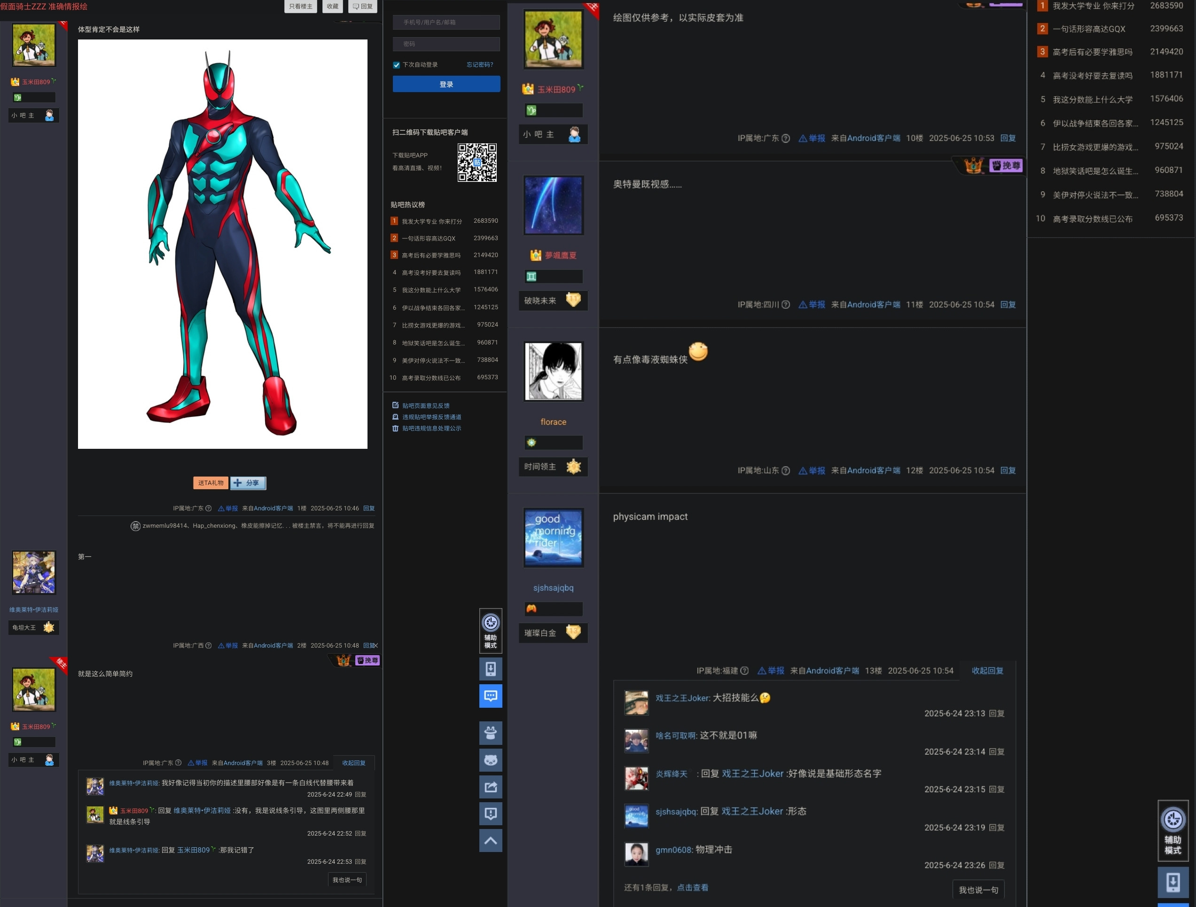Click 举报 on the 12楼 post
Image resolution: width=1196 pixels, height=907 pixels.
(812, 471)
